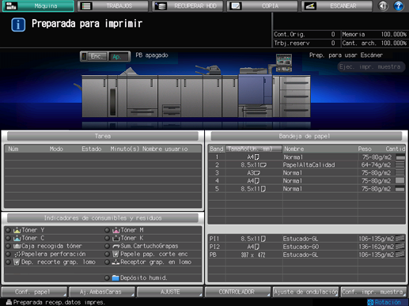Click the speaker sound icon
The image size is (409, 306).
point(383,6)
